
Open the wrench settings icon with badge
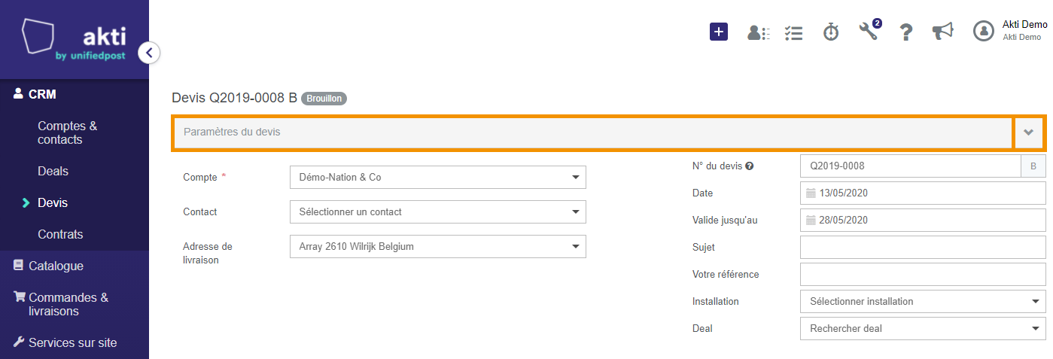point(869,30)
